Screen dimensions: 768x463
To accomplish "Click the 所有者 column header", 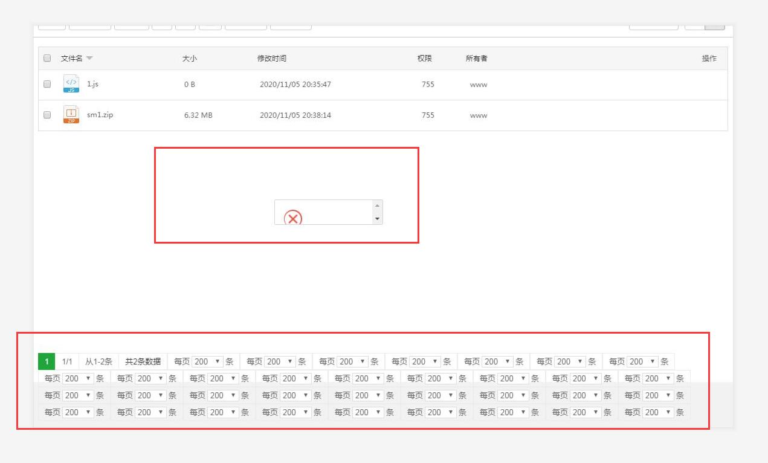I will pos(477,59).
